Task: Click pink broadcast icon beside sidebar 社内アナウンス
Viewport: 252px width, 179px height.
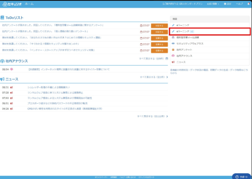Action: coord(173,56)
